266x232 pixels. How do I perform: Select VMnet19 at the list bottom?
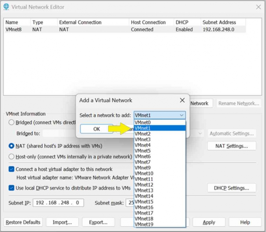144,224
